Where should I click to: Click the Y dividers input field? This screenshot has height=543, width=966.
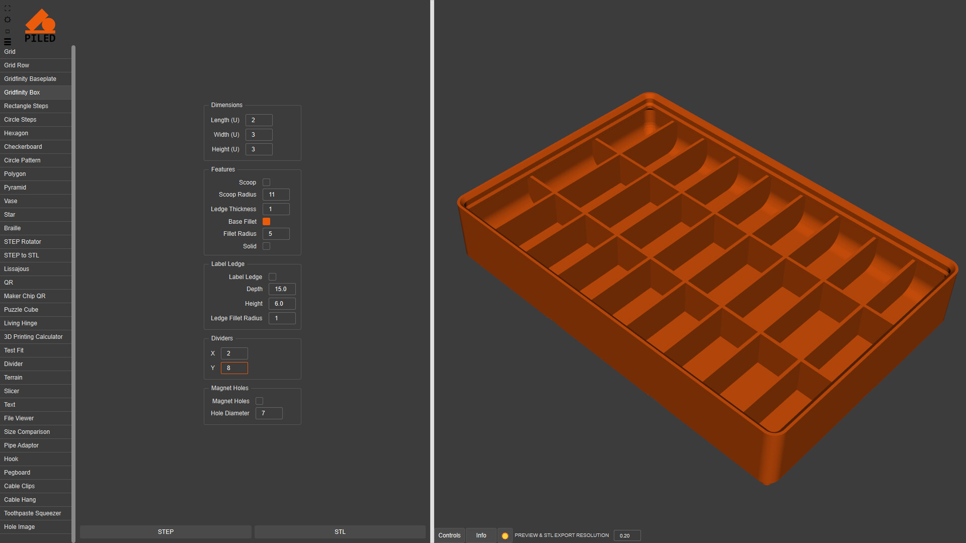[234, 368]
